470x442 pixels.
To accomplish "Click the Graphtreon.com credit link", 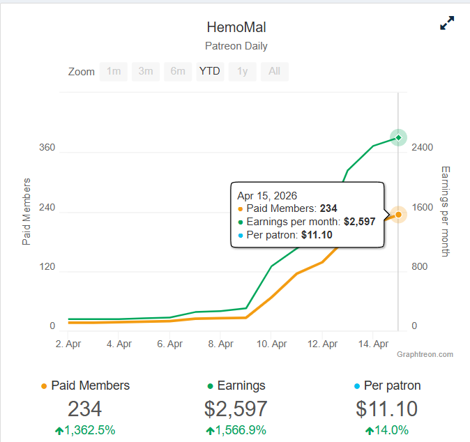I will click(x=425, y=354).
